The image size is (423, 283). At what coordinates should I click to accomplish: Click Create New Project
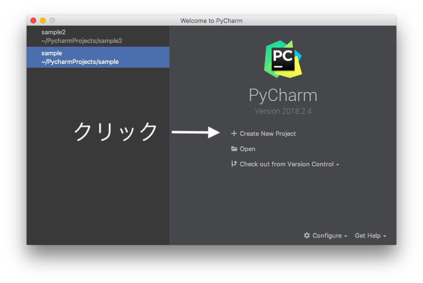267,133
